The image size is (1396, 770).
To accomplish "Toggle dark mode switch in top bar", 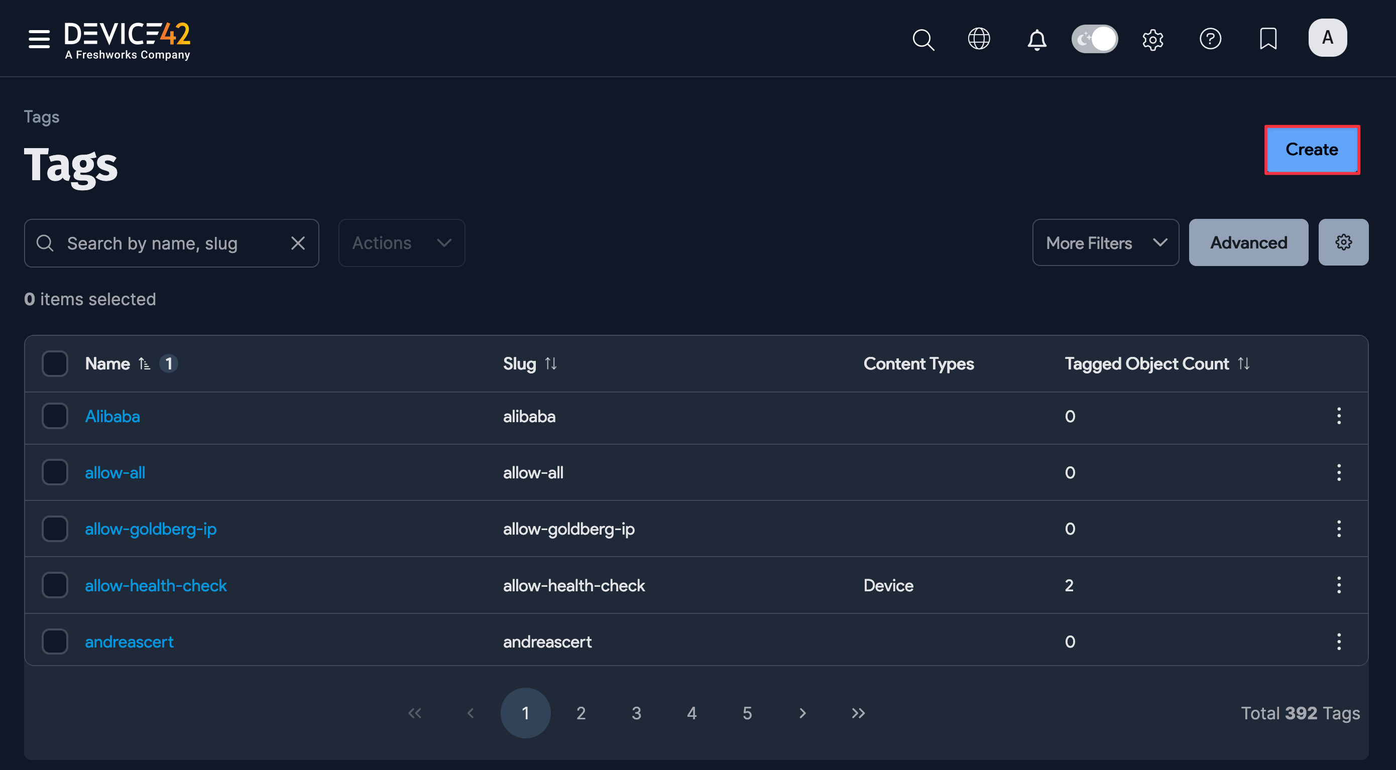I will [x=1094, y=39].
